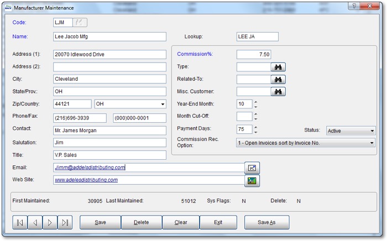The image size is (387, 241).
Task: Go to the previous record
Action: coord(35,223)
